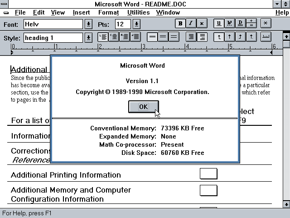290x218 pixels.
Task: Open the View menu
Action: 58,13
